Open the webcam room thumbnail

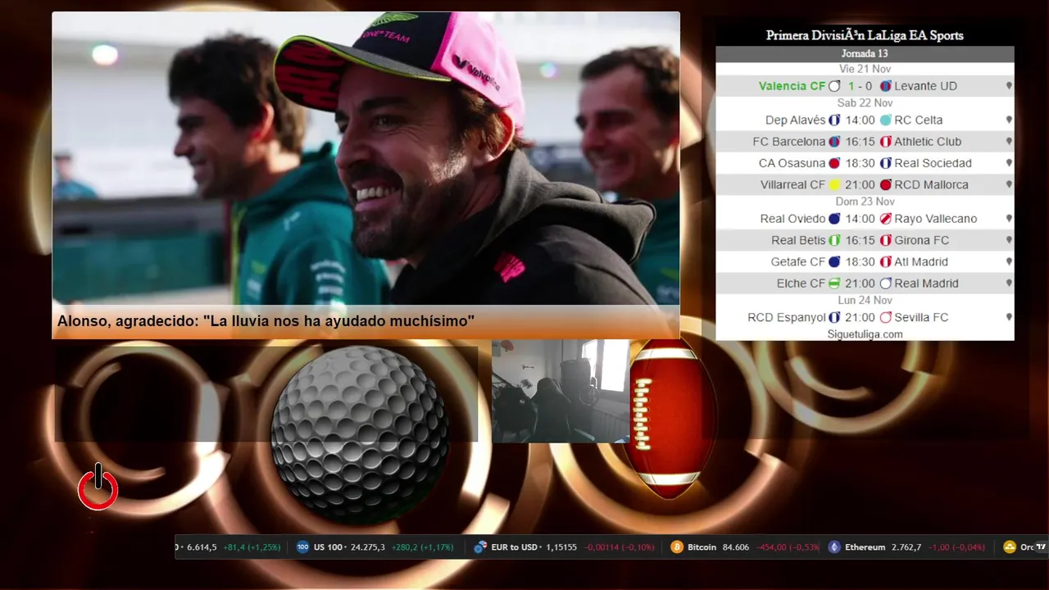(561, 391)
